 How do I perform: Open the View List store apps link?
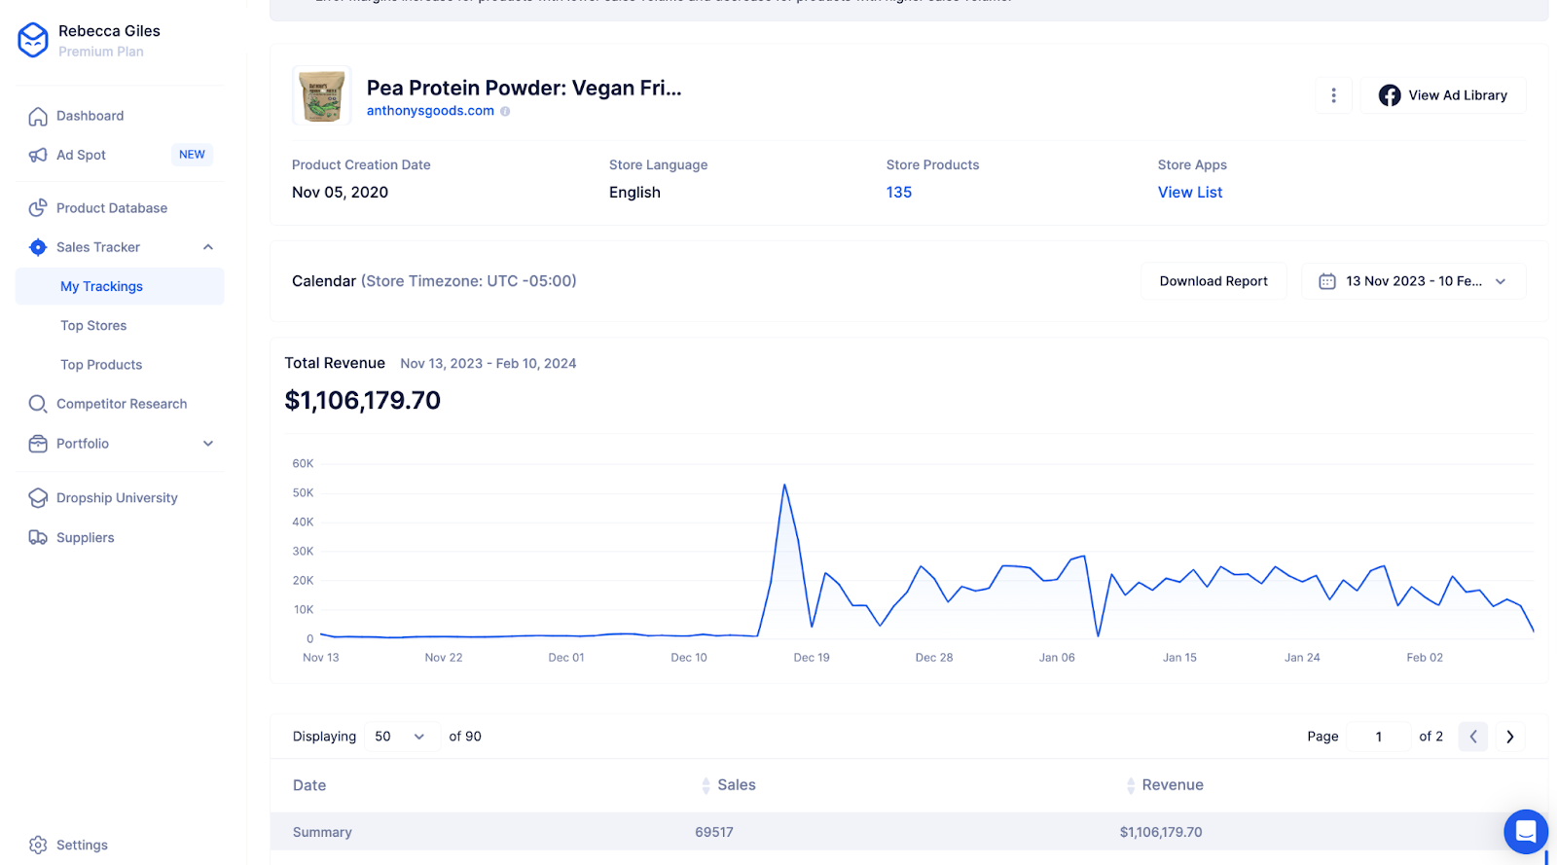(1190, 193)
